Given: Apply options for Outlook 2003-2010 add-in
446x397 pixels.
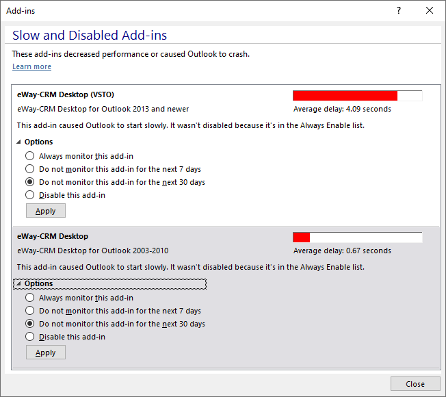Looking at the screenshot, I should [46, 353].
